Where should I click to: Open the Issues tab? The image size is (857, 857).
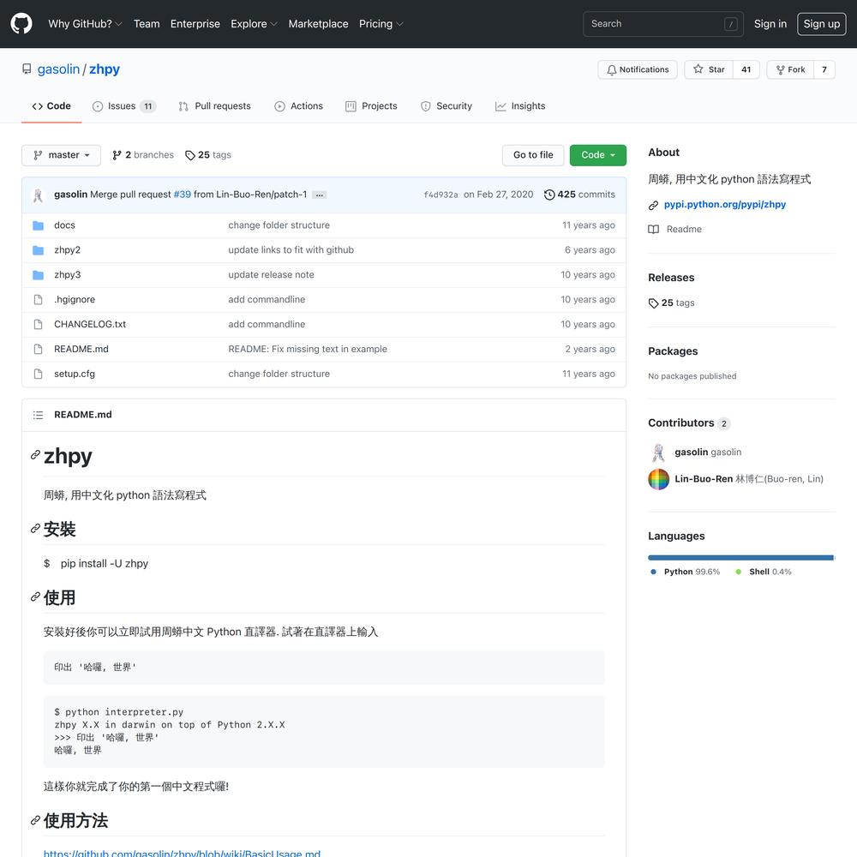(124, 106)
